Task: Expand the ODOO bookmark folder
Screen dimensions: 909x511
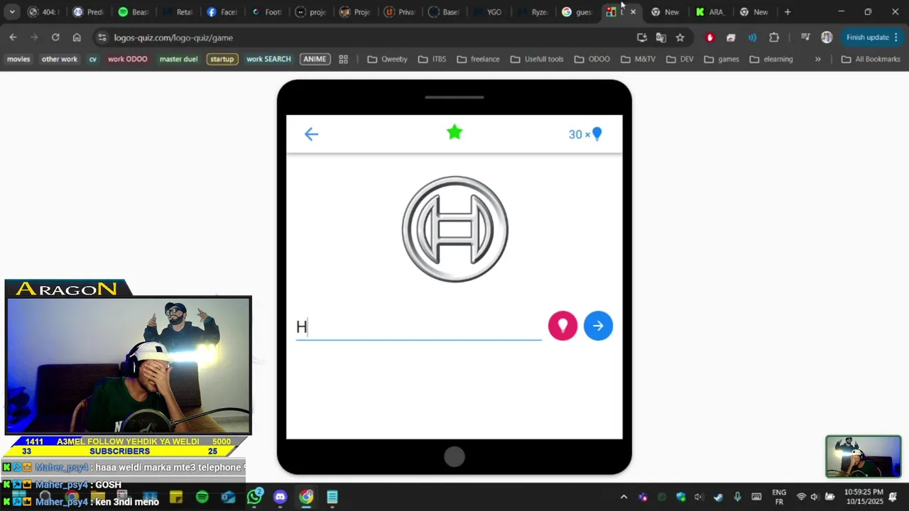Action: point(592,59)
